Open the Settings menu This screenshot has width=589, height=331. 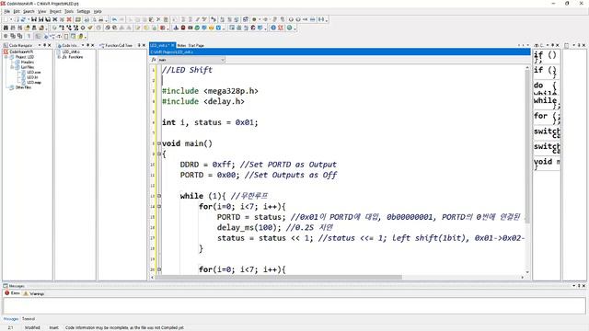(84, 12)
